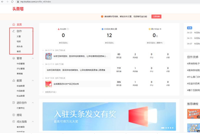Click the 719 展现量 value

(x=119, y=68)
